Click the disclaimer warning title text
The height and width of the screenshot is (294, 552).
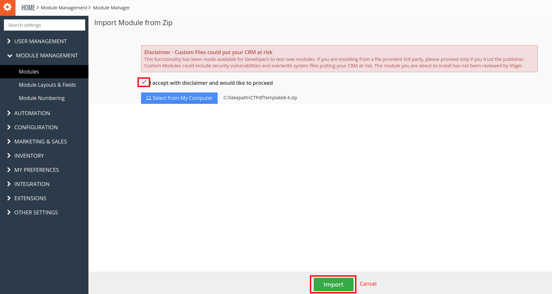point(208,52)
